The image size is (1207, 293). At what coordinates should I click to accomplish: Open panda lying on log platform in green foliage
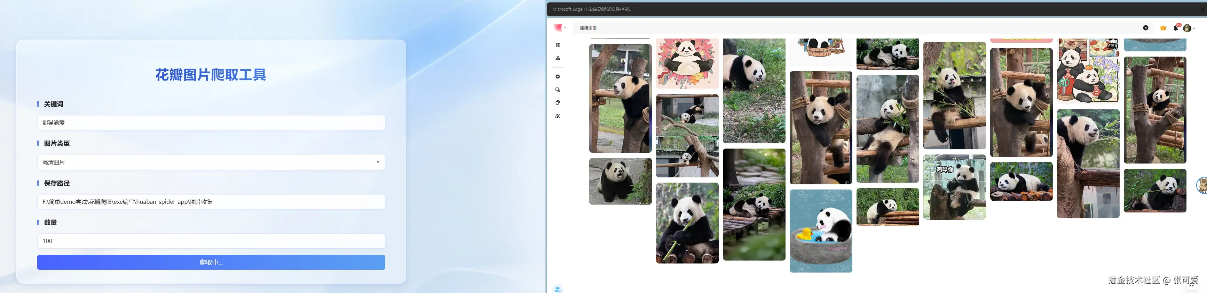754,205
